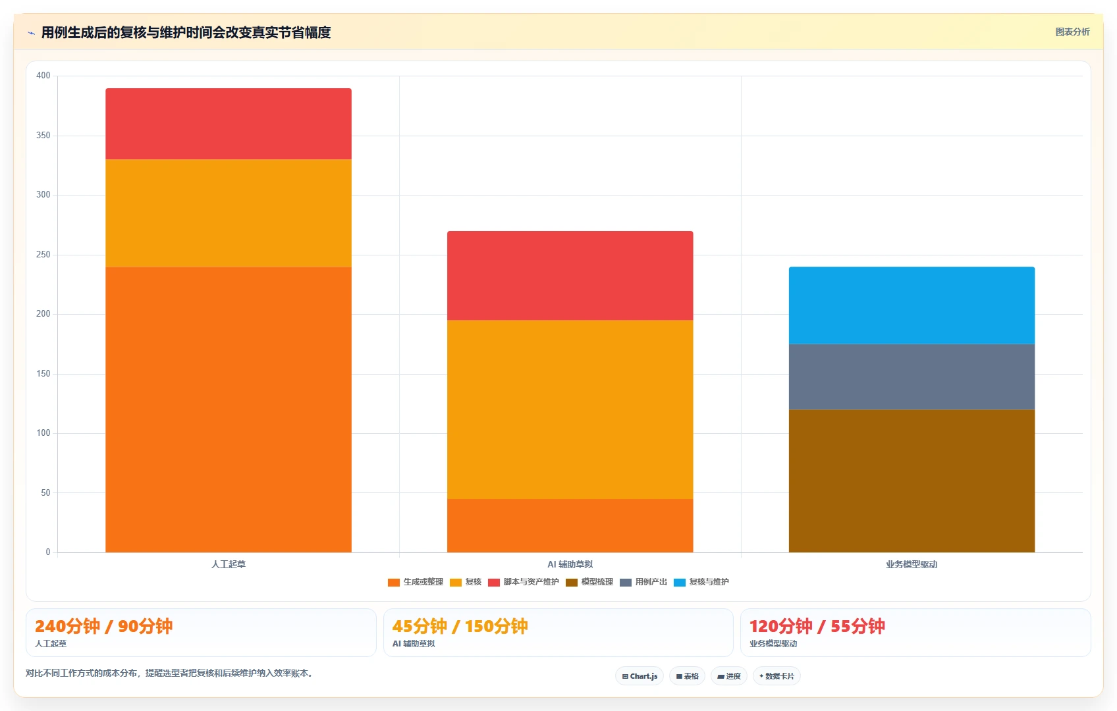The width and height of the screenshot is (1117, 711).
Task: Select the Chart.js tag
Action: coord(640,676)
